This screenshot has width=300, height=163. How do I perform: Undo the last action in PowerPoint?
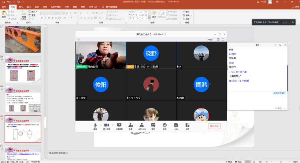(x=8, y=2)
